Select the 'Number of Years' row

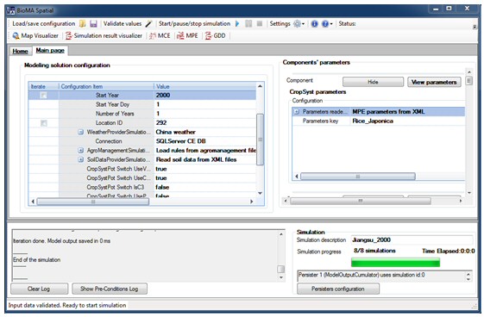142,114
